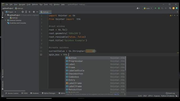The image size is (180, 101).
Task: Click the JetBrains toolbox icon at top right
Action: click(x=177, y=8)
